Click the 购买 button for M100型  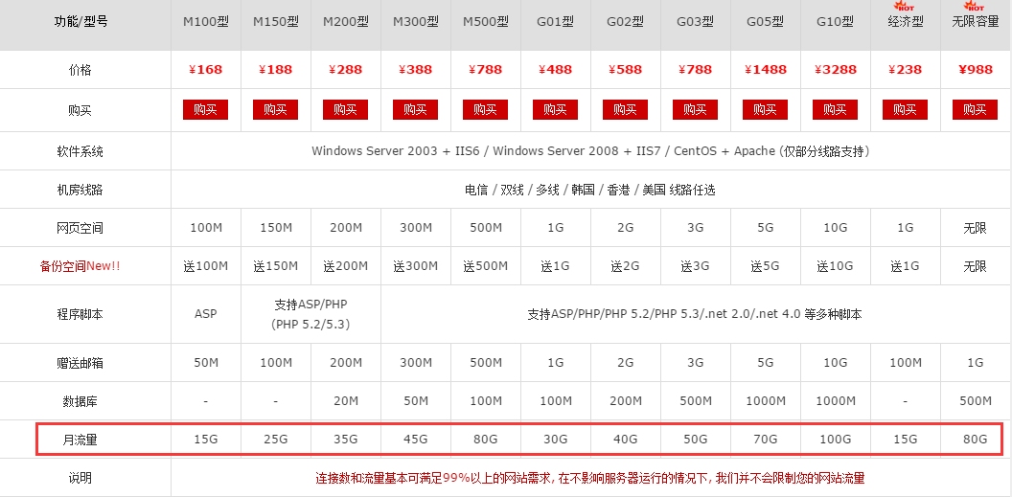click(x=205, y=109)
